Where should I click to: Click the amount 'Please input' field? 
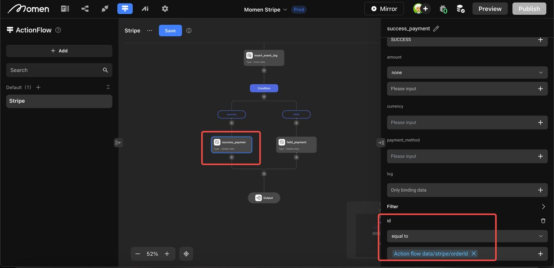click(x=467, y=89)
